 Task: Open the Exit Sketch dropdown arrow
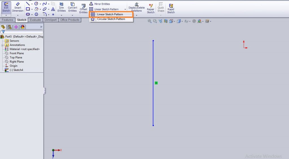[x=6, y=15]
